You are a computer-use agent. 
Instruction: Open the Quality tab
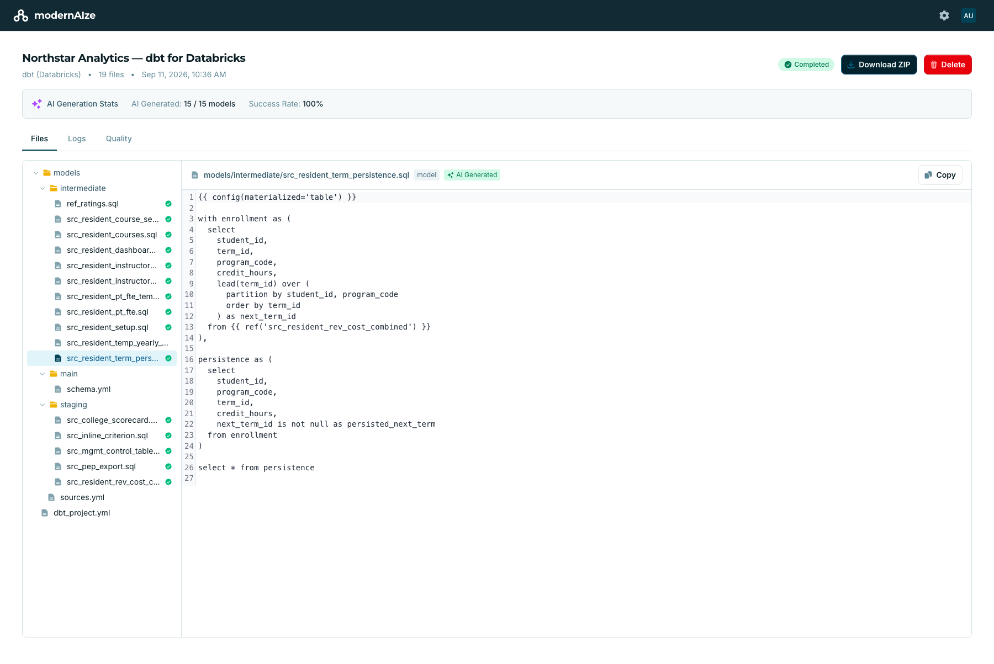click(x=119, y=139)
